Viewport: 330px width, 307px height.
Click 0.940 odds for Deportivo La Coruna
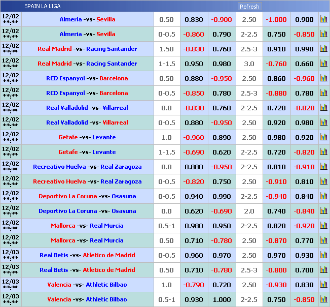[x=194, y=196]
